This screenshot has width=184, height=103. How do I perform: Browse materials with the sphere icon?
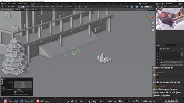pos(162,62)
